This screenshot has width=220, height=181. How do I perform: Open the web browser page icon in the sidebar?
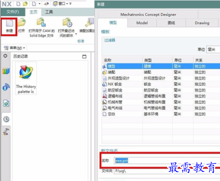6,103
